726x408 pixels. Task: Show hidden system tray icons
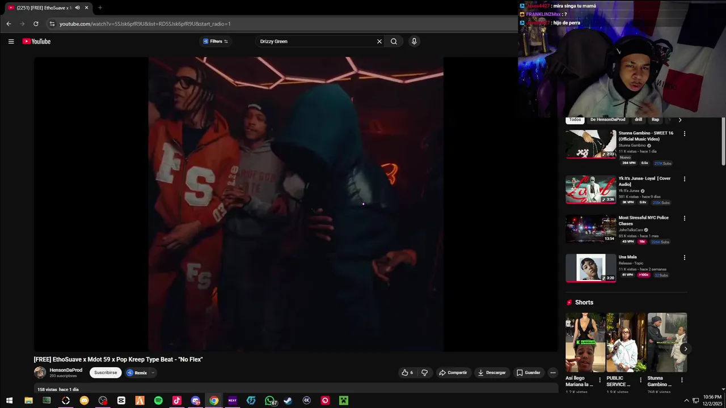[x=686, y=401]
